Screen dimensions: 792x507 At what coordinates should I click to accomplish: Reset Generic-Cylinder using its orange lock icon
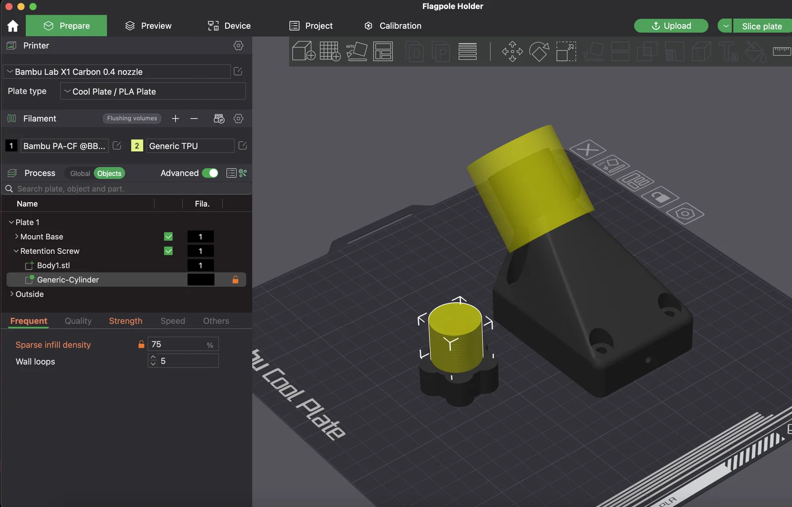coord(236,279)
